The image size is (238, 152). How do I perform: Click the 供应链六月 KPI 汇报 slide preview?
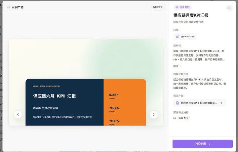(x=86, y=82)
